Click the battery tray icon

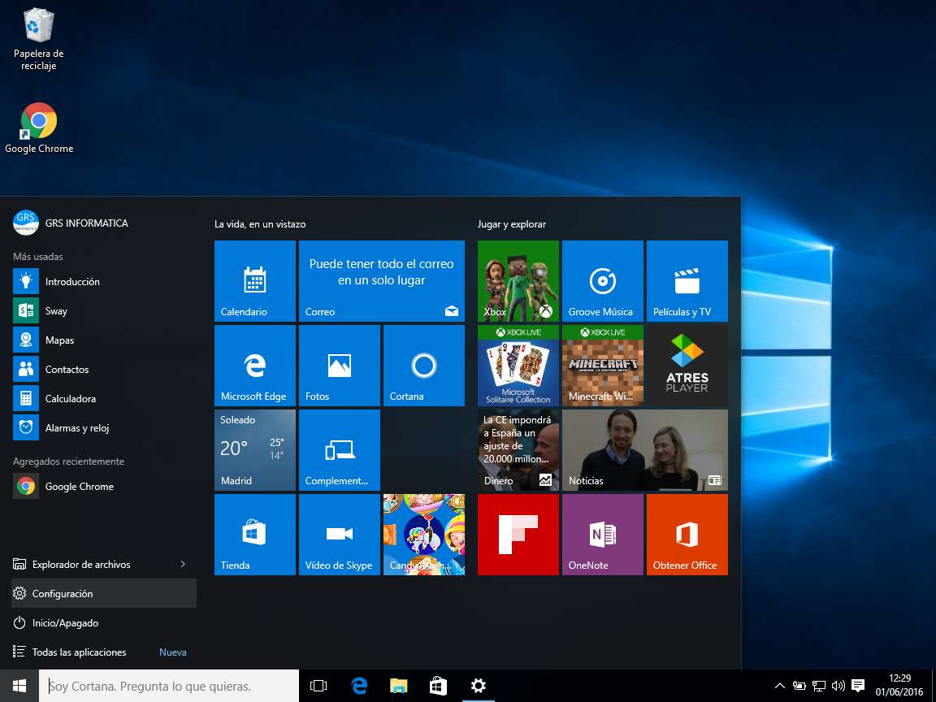click(799, 686)
